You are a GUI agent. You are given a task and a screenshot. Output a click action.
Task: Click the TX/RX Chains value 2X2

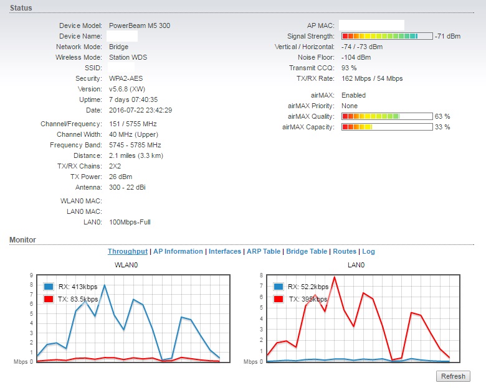115,166
